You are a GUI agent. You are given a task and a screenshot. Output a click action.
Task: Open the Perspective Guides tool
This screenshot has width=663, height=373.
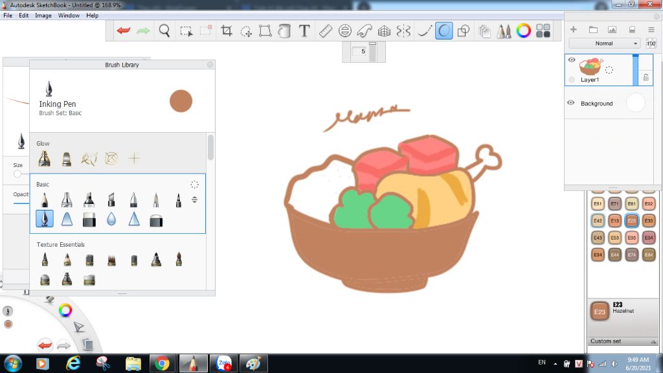tap(384, 30)
